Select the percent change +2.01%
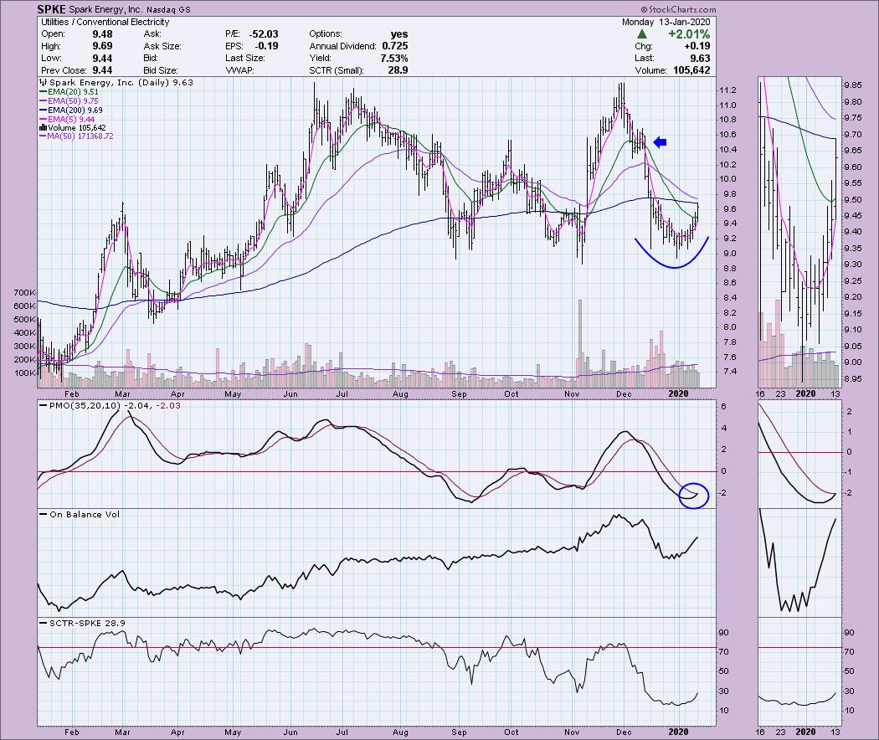This screenshot has height=740, width=879. [x=689, y=34]
